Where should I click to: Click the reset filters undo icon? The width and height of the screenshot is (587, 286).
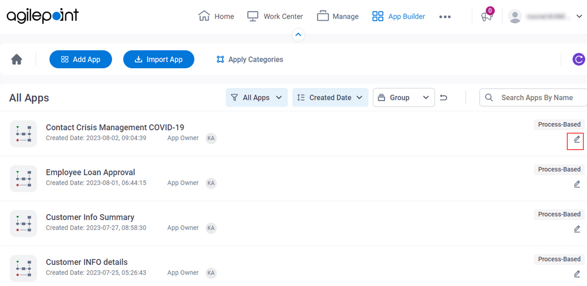click(443, 97)
